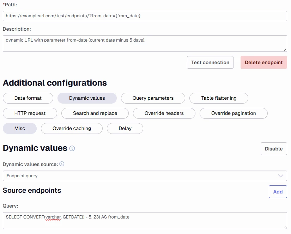The height and width of the screenshot is (234, 291).
Task: Open the Dynamic values source dropdown
Action: click(x=145, y=176)
